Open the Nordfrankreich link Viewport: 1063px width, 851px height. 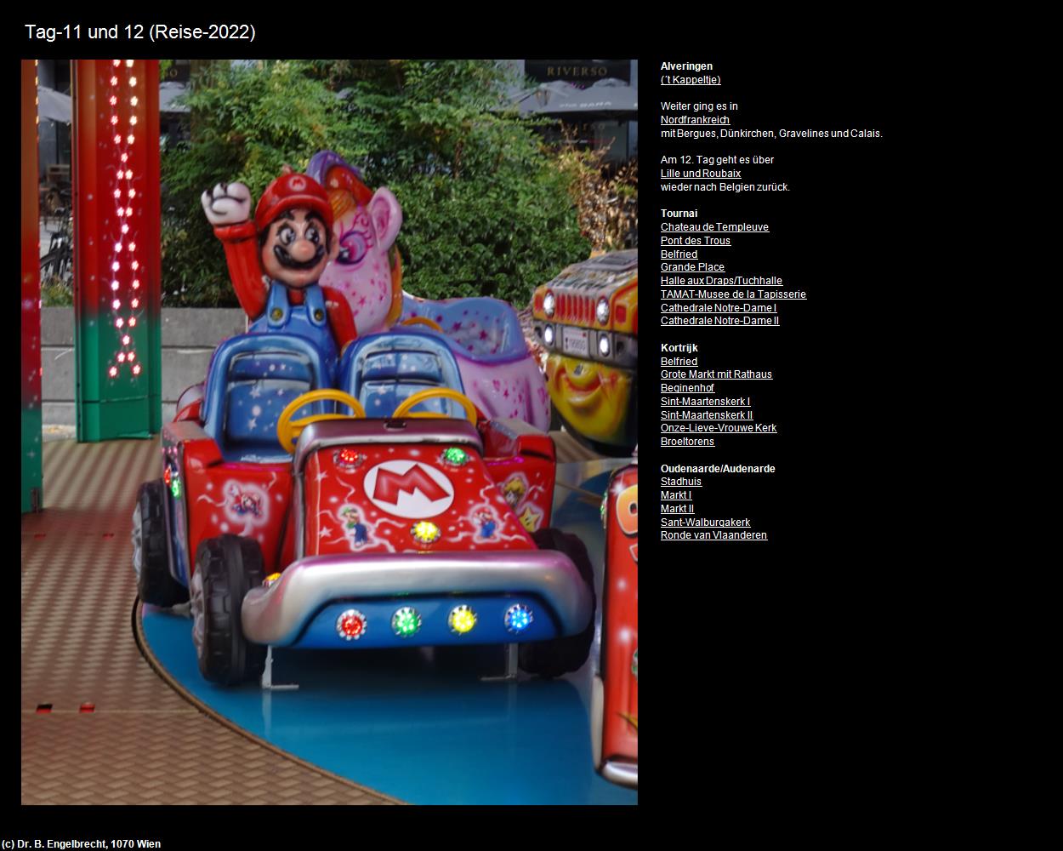(x=695, y=120)
